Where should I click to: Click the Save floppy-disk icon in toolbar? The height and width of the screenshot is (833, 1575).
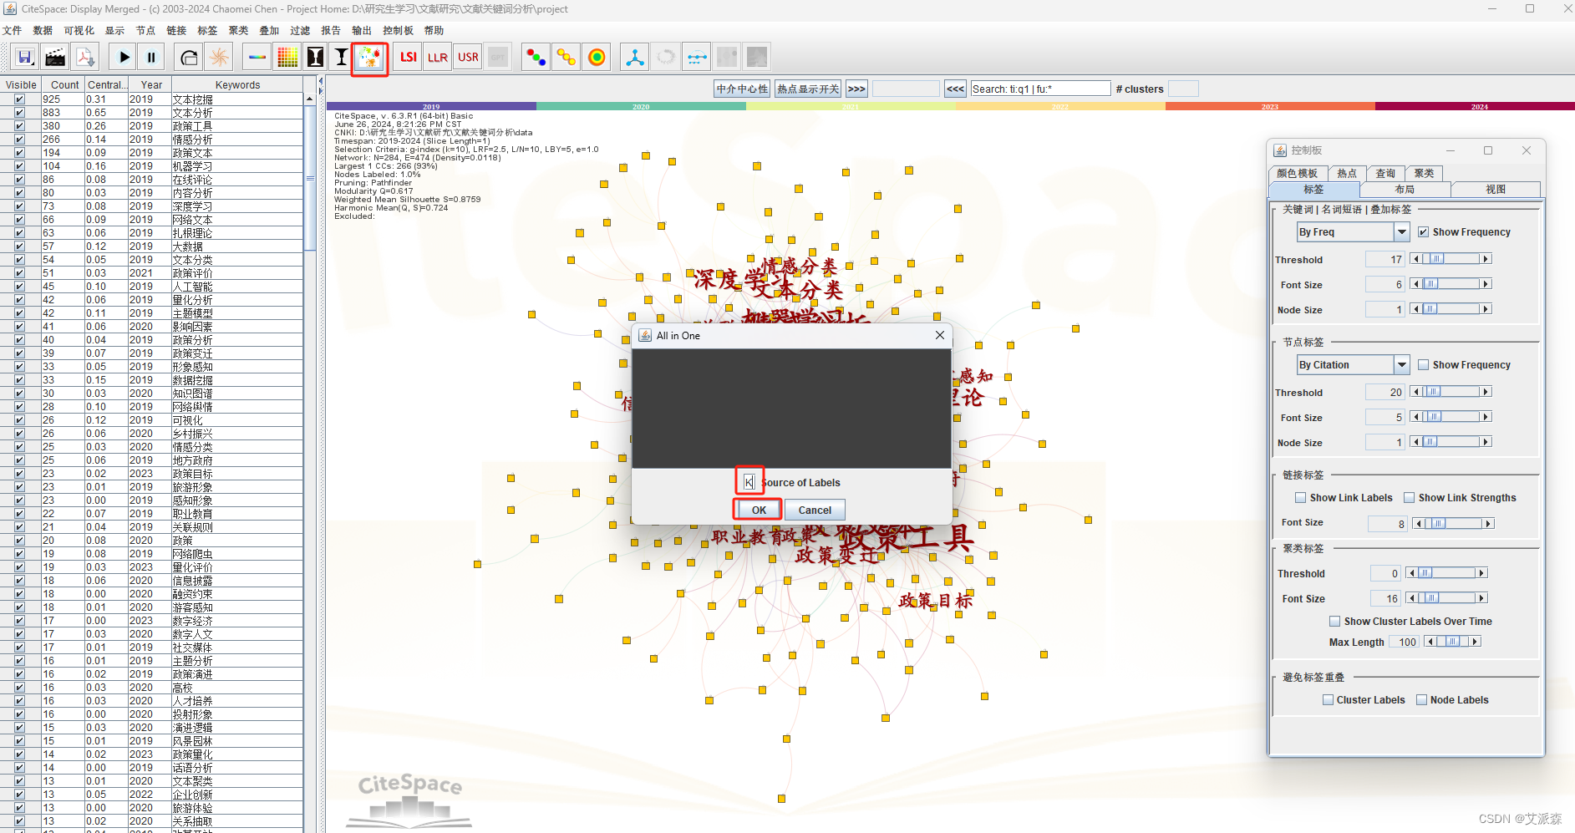point(25,57)
